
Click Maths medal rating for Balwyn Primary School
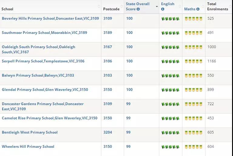pyautogui.click(x=194, y=76)
